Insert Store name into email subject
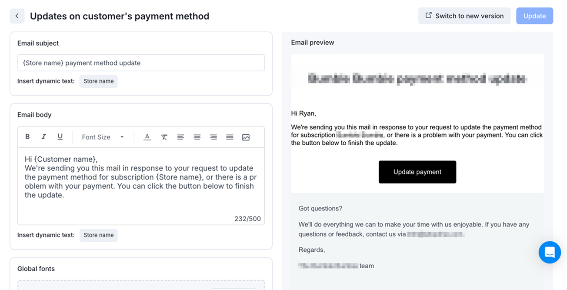The image size is (567, 290). point(99,81)
